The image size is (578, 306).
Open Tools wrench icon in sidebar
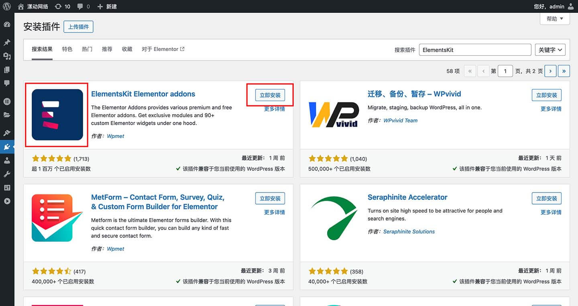(7, 174)
